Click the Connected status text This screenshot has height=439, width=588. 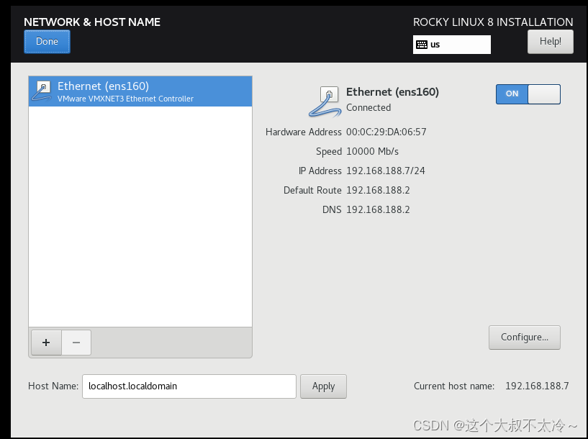(x=368, y=108)
